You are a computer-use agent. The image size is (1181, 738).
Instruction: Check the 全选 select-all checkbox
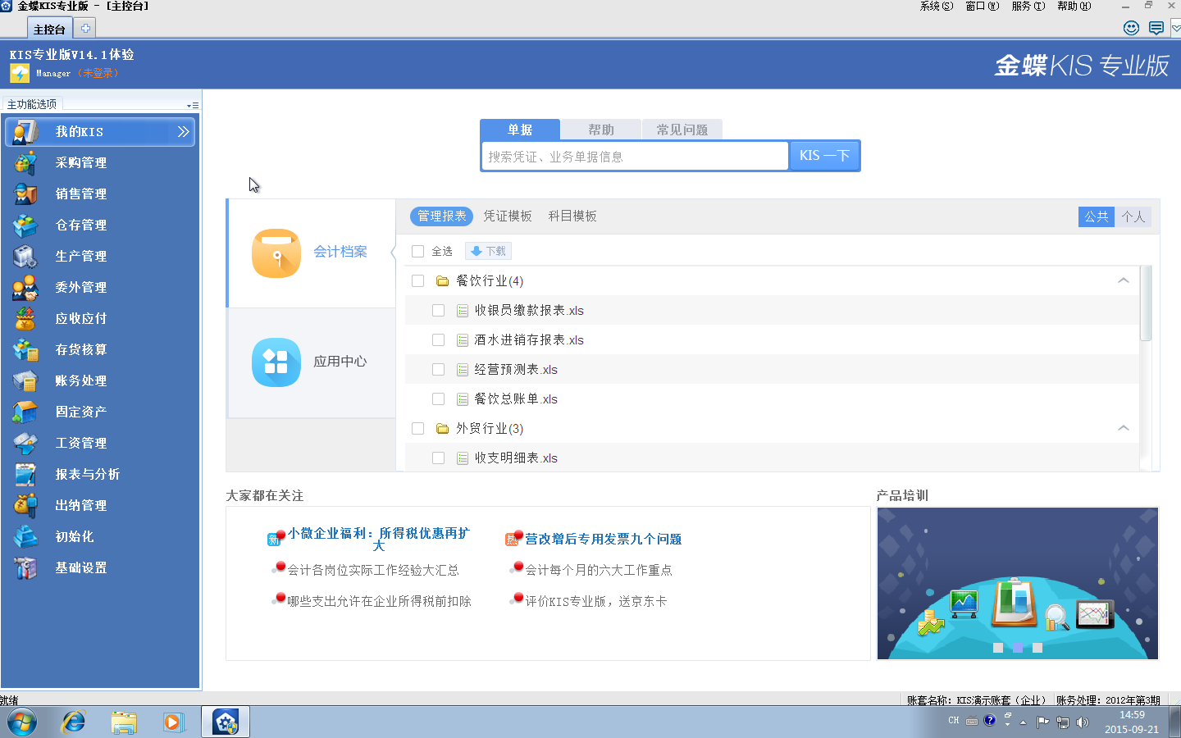(x=418, y=252)
